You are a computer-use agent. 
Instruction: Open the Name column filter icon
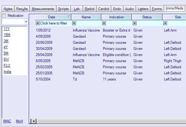(74, 23)
